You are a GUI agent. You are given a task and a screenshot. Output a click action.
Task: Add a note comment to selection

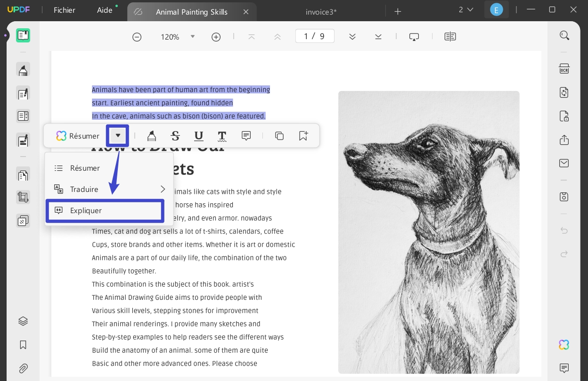click(246, 136)
